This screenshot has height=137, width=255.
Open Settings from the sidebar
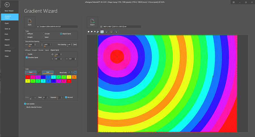[x=8, y=51]
